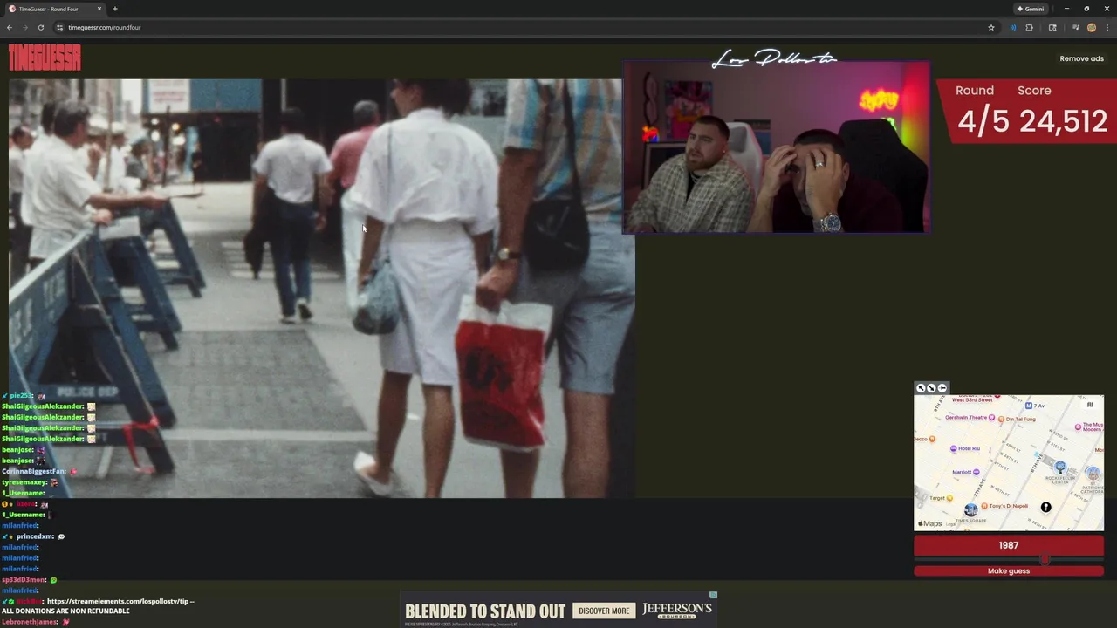This screenshot has height=628, width=1117.
Task: Click the map pin-position icon
Action: (942, 388)
